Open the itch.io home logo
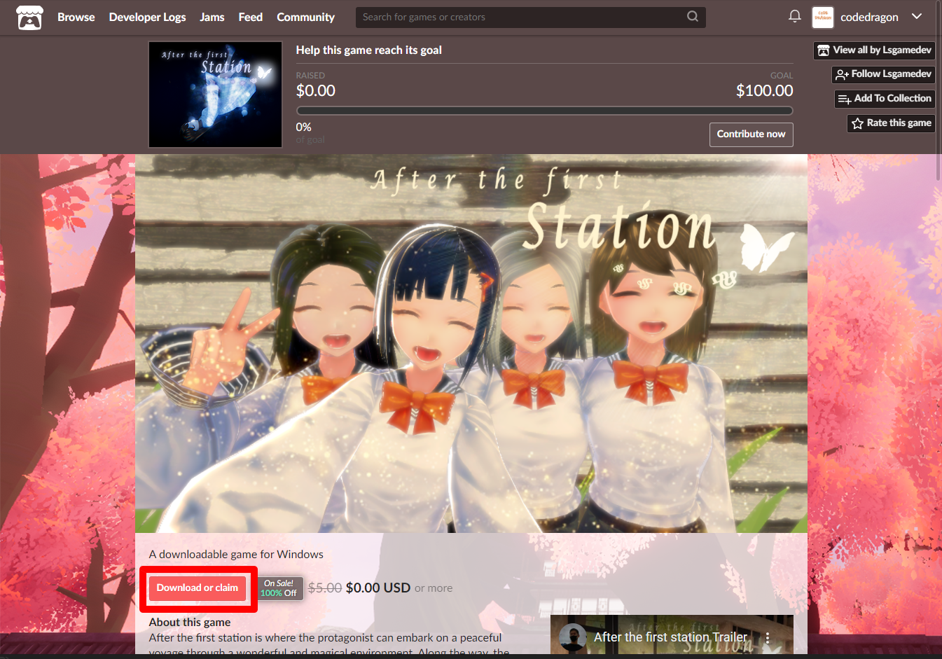The height and width of the screenshot is (659, 942). click(x=29, y=18)
